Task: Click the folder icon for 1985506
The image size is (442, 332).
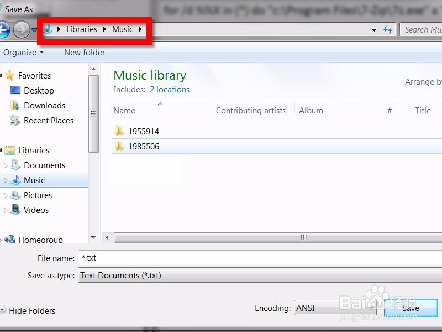Action: (x=119, y=146)
